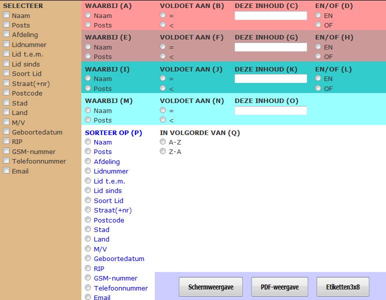Screen dimensions: 386x300
Task: Open the PDF-weergave output
Action: [280, 286]
